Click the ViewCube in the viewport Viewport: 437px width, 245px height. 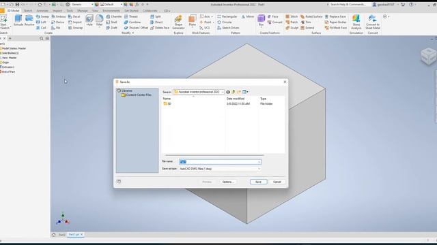click(x=429, y=56)
